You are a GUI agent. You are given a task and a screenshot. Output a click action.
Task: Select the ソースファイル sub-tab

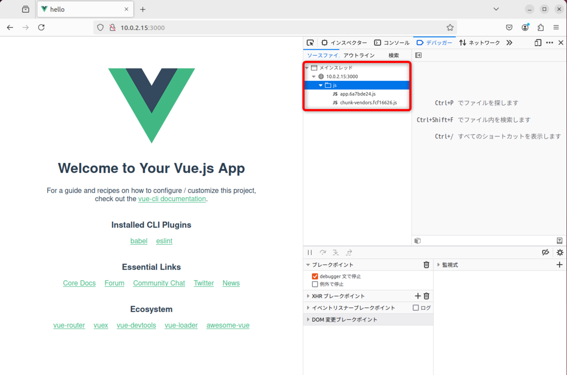point(323,55)
